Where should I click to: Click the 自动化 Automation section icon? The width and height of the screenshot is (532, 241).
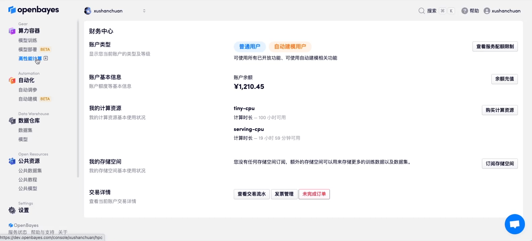pyautogui.click(x=12, y=81)
